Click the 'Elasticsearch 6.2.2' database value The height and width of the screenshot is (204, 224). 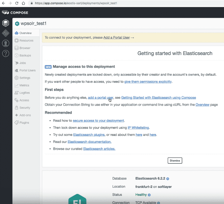point(150,178)
